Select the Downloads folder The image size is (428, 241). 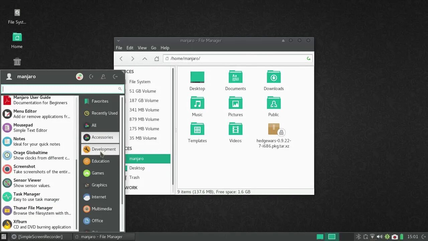tap(274, 81)
